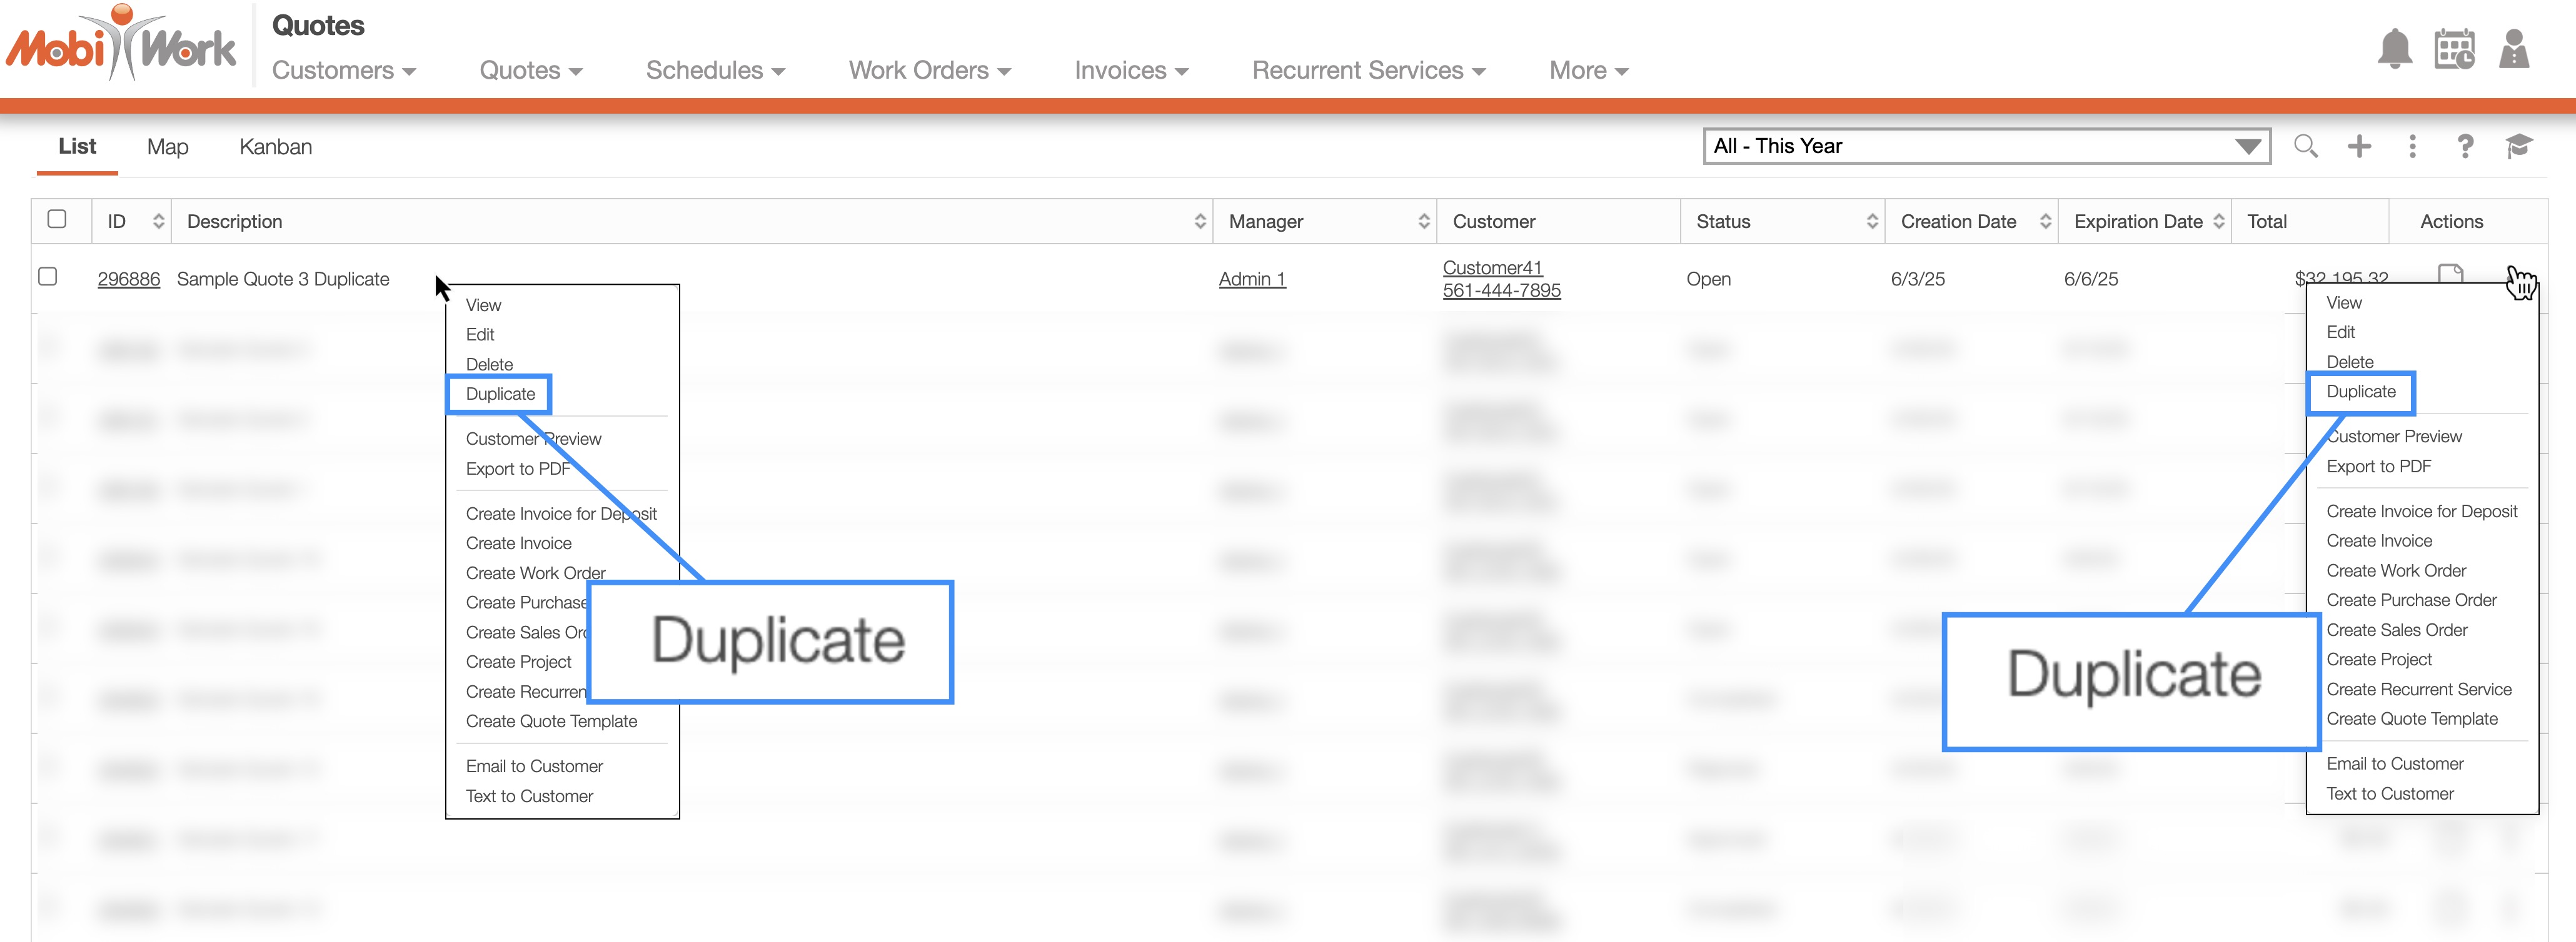2576x942 pixels.
Task: Click the graduation cap training icon
Action: click(x=2518, y=147)
